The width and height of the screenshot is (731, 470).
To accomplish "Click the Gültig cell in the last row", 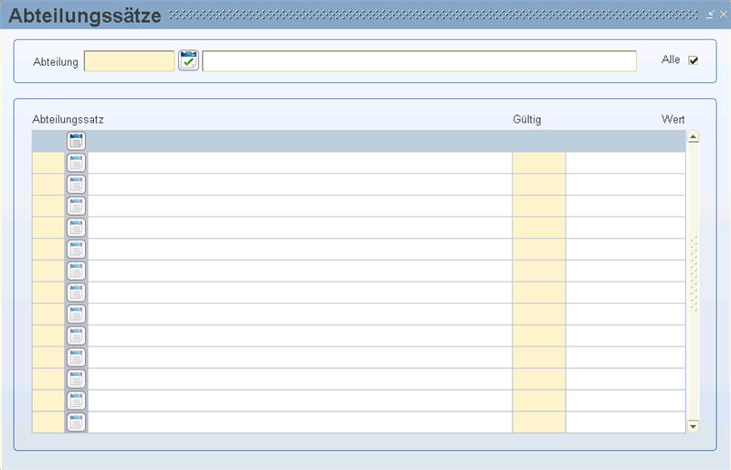I will (x=539, y=422).
